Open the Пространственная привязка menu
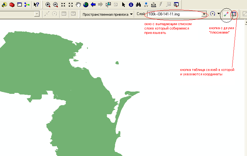The height and width of the screenshot is (156, 247). pos(107,14)
